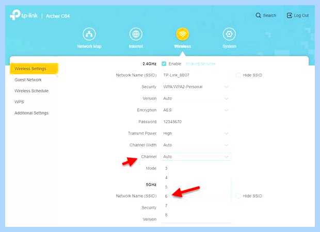Choose channel 6 in dropdown list
Screen dimensions: 320x232
coord(196,196)
